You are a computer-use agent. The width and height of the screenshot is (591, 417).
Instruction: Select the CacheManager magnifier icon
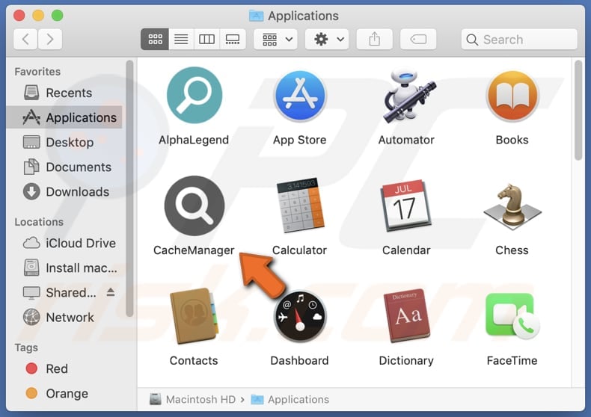pyautogui.click(x=194, y=206)
